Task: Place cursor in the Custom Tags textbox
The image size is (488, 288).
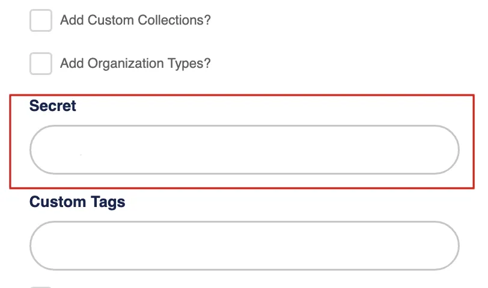Action: tap(244, 246)
